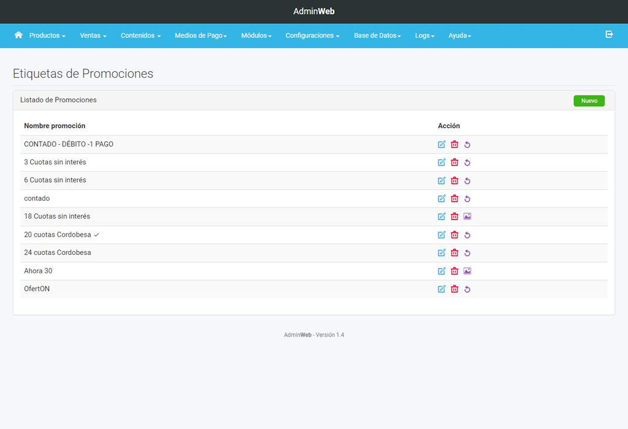Click the AdminWeb title in header

[x=314, y=11]
